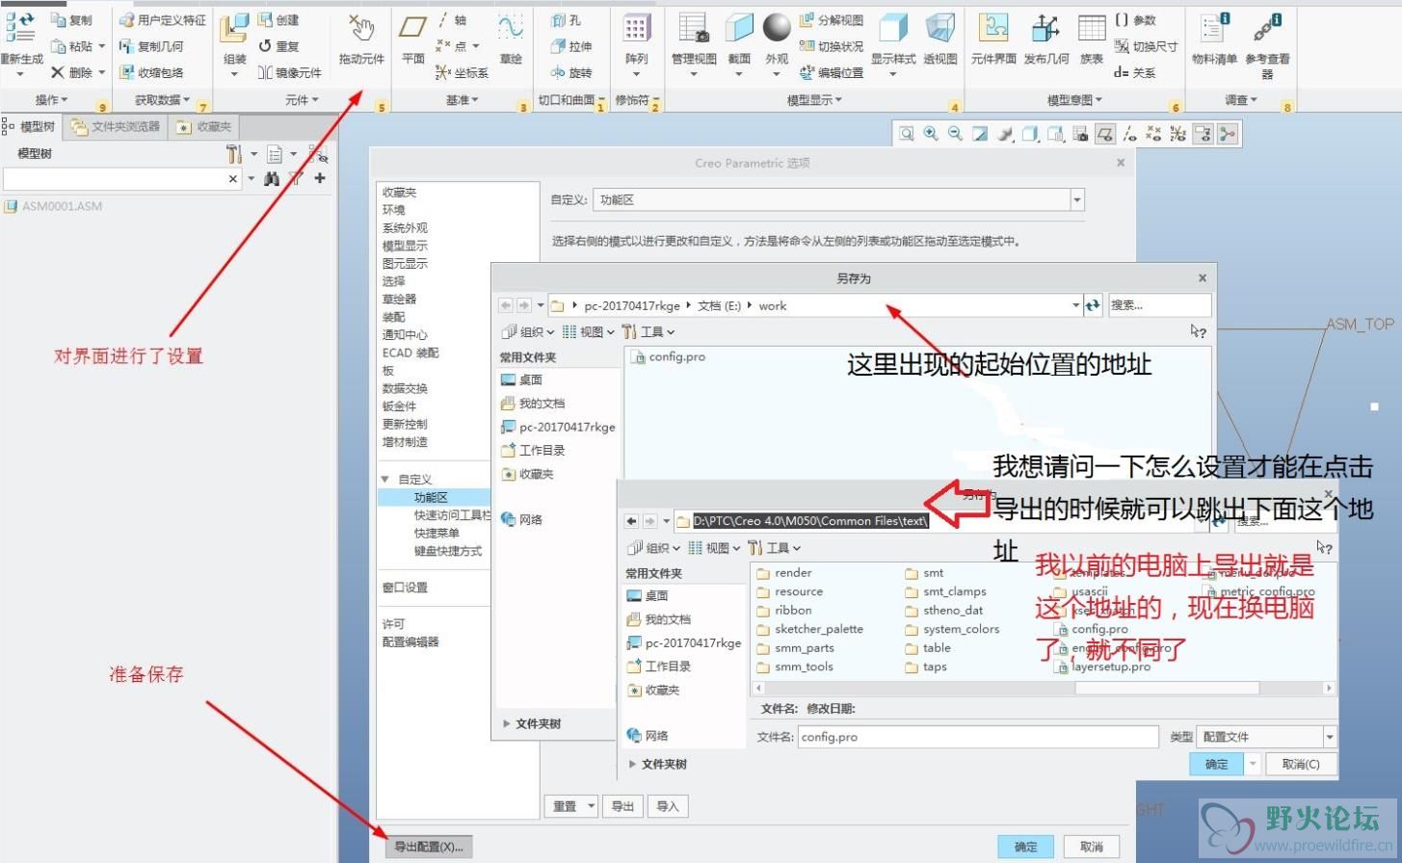Collapse the 自定义 tree node in options list
This screenshot has height=863, width=1402.
(385, 479)
